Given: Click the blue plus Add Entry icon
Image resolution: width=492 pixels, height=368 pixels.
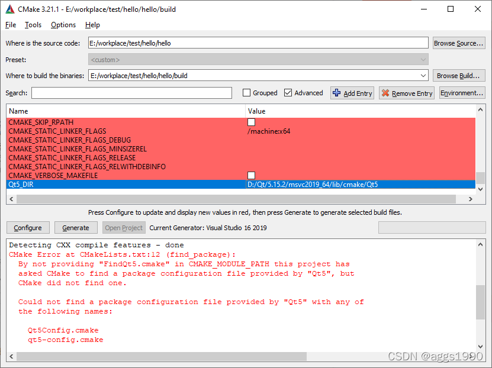Looking at the screenshot, I should tap(337, 93).
